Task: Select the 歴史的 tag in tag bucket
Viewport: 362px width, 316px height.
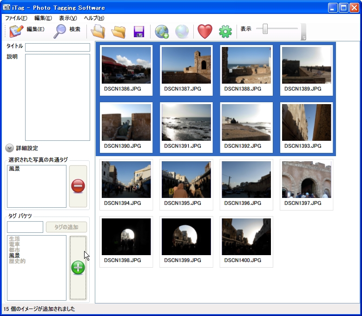Action: pyautogui.click(x=17, y=261)
